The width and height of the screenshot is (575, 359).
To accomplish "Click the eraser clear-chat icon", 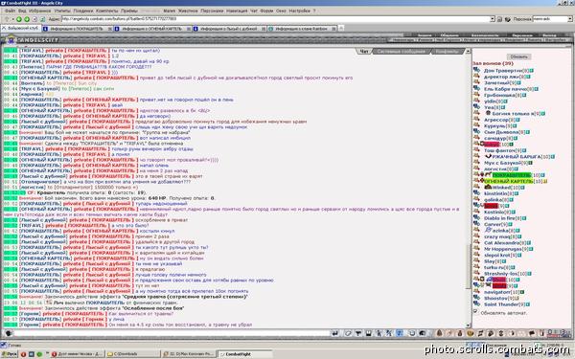I will click(348, 333).
